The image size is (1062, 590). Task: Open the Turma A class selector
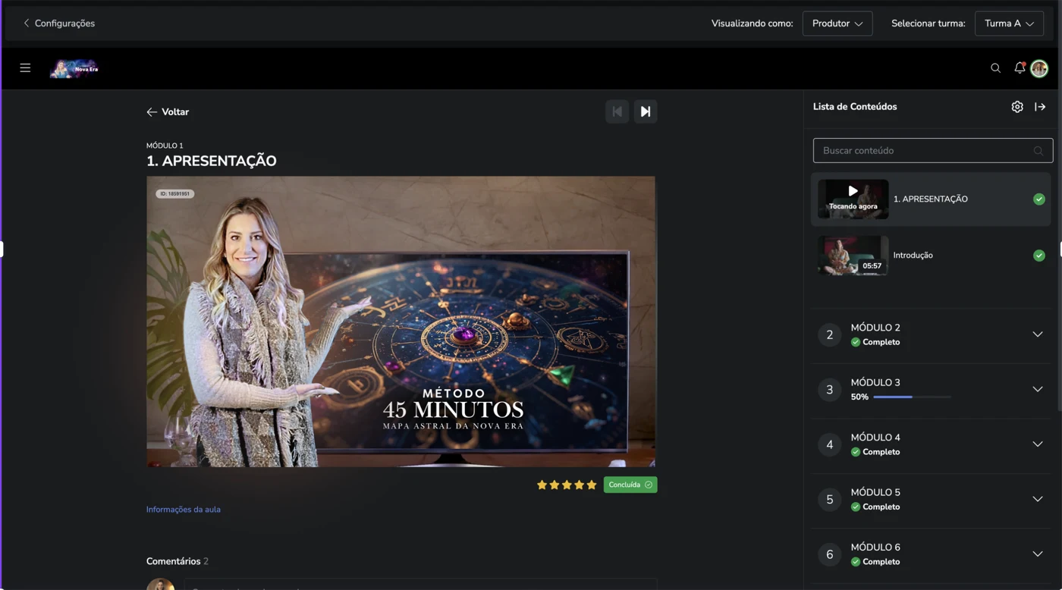tap(1009, 24)
